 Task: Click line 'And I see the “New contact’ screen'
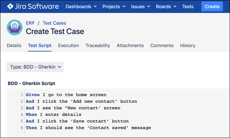tap(73, 108)
